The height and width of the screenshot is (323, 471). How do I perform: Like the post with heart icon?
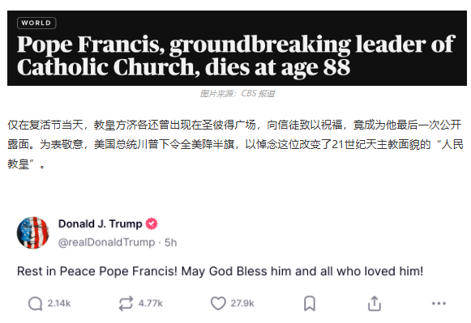(x=218, y=304)
